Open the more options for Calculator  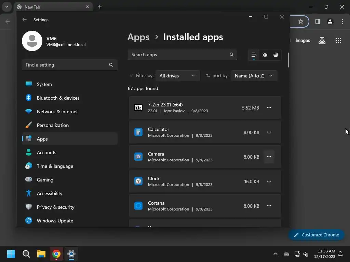(269, 132)
